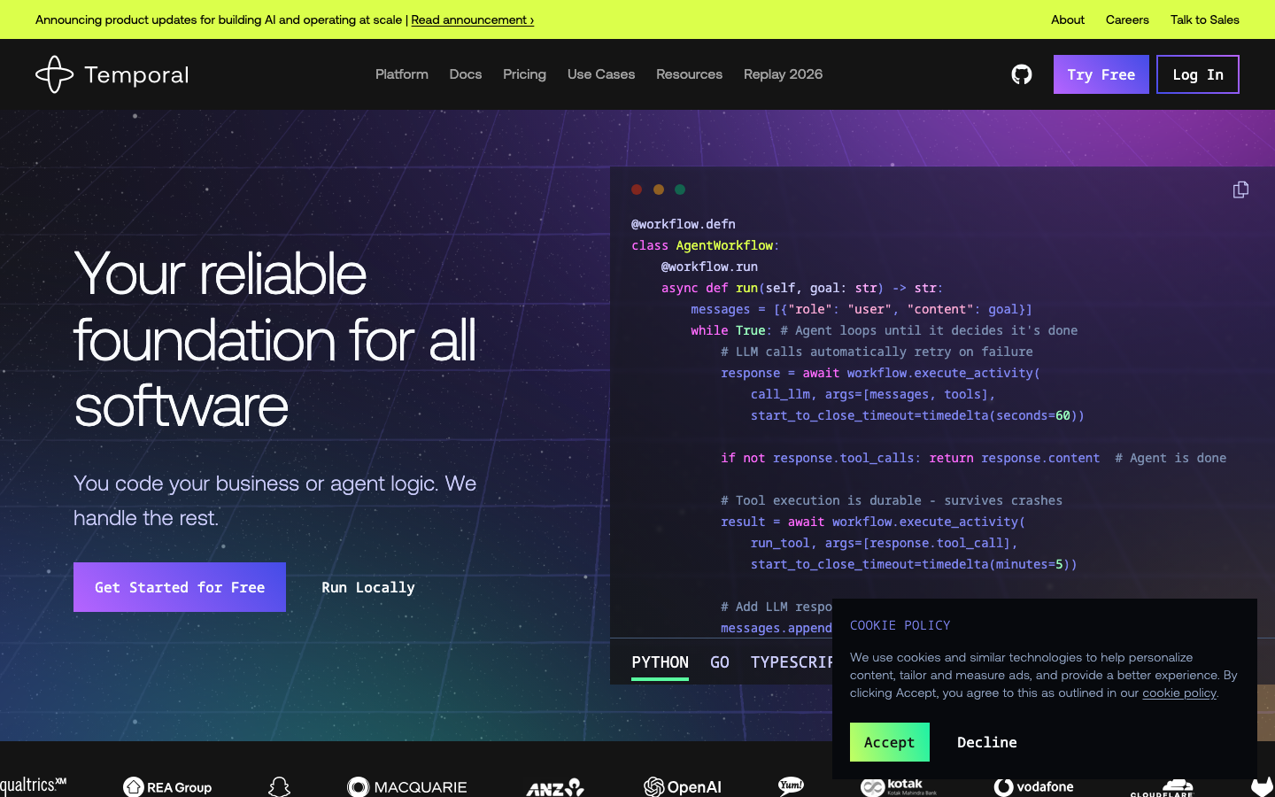Open the Resources menu
Screen dimensions: 1275x797
click(689, 74)
